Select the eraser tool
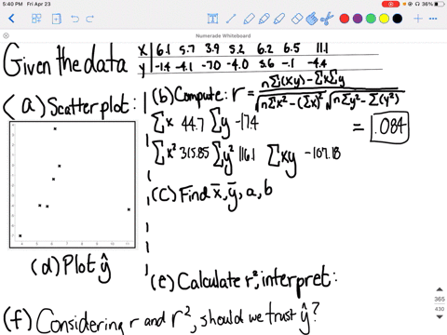Image resolution: width=447 pixels, height=335 pixels. pyautogui.click(x=297, y=19)
